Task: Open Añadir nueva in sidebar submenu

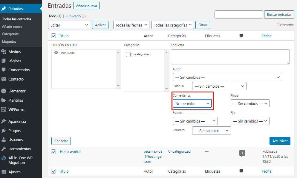Action: click(12, 27)
